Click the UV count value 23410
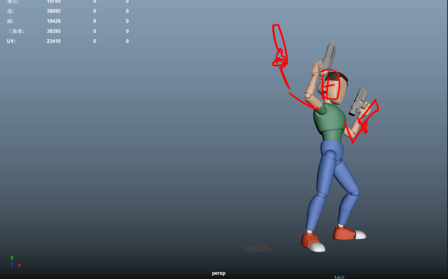 (54, 41)
